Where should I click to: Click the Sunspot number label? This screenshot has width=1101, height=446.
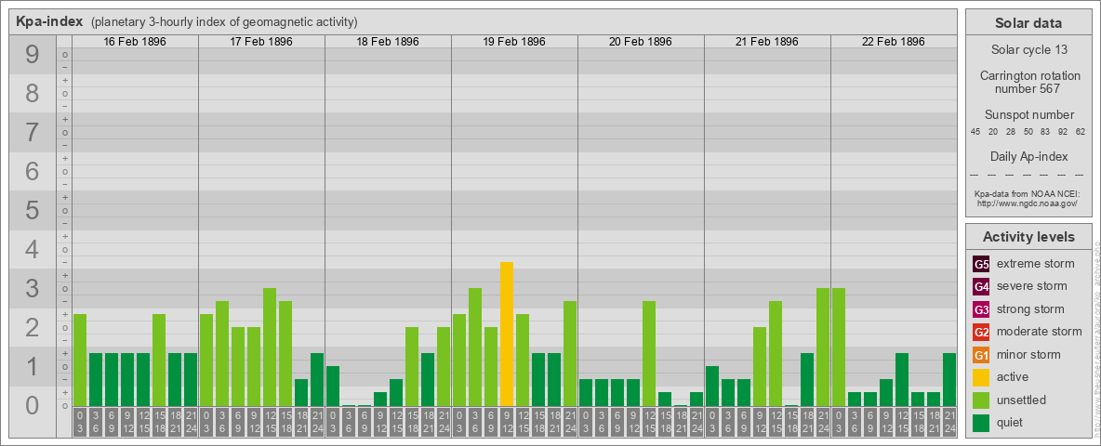[x=1028, y=115]
